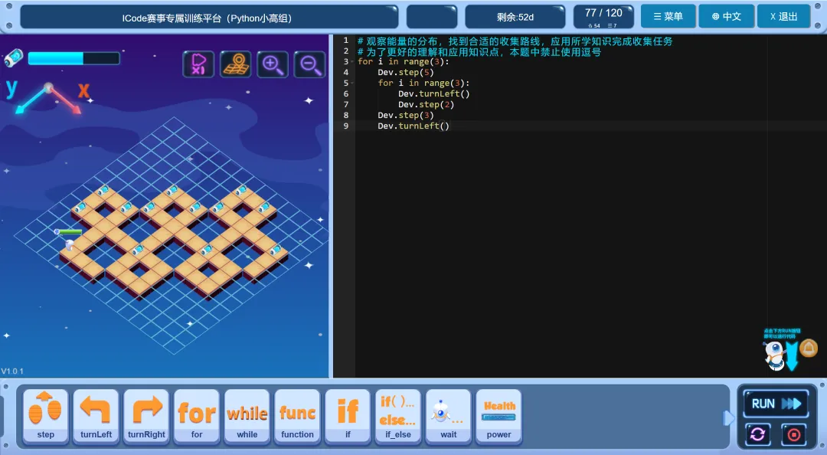Reset the level with refresh icon

[758, 434]
